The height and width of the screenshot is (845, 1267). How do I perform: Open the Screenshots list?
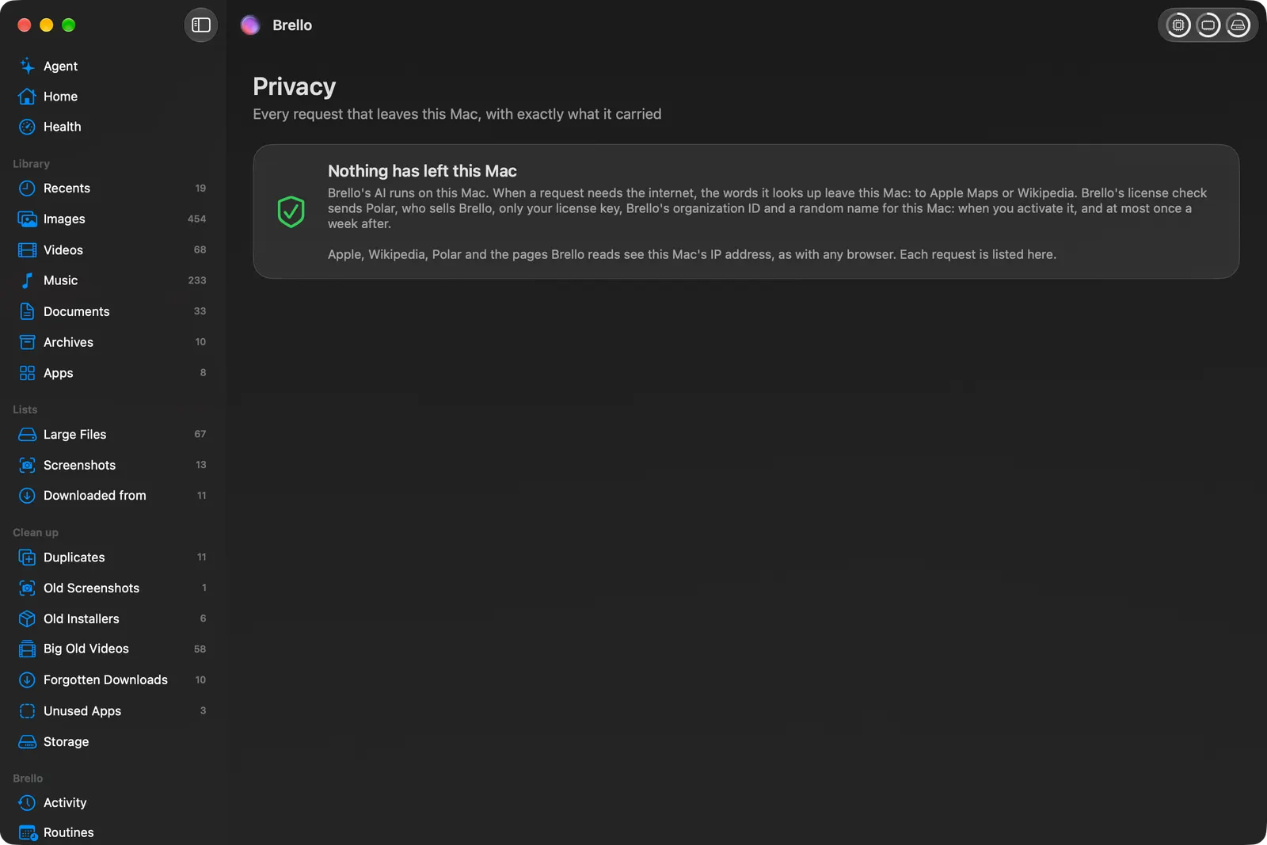tap(112, 465)
